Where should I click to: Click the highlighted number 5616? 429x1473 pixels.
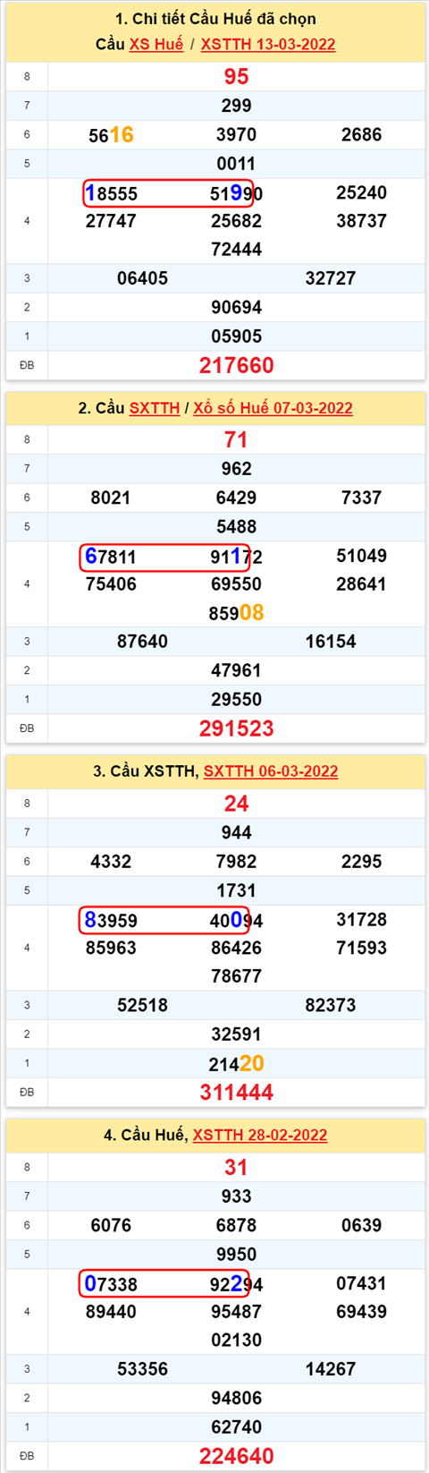click(111, 135)
